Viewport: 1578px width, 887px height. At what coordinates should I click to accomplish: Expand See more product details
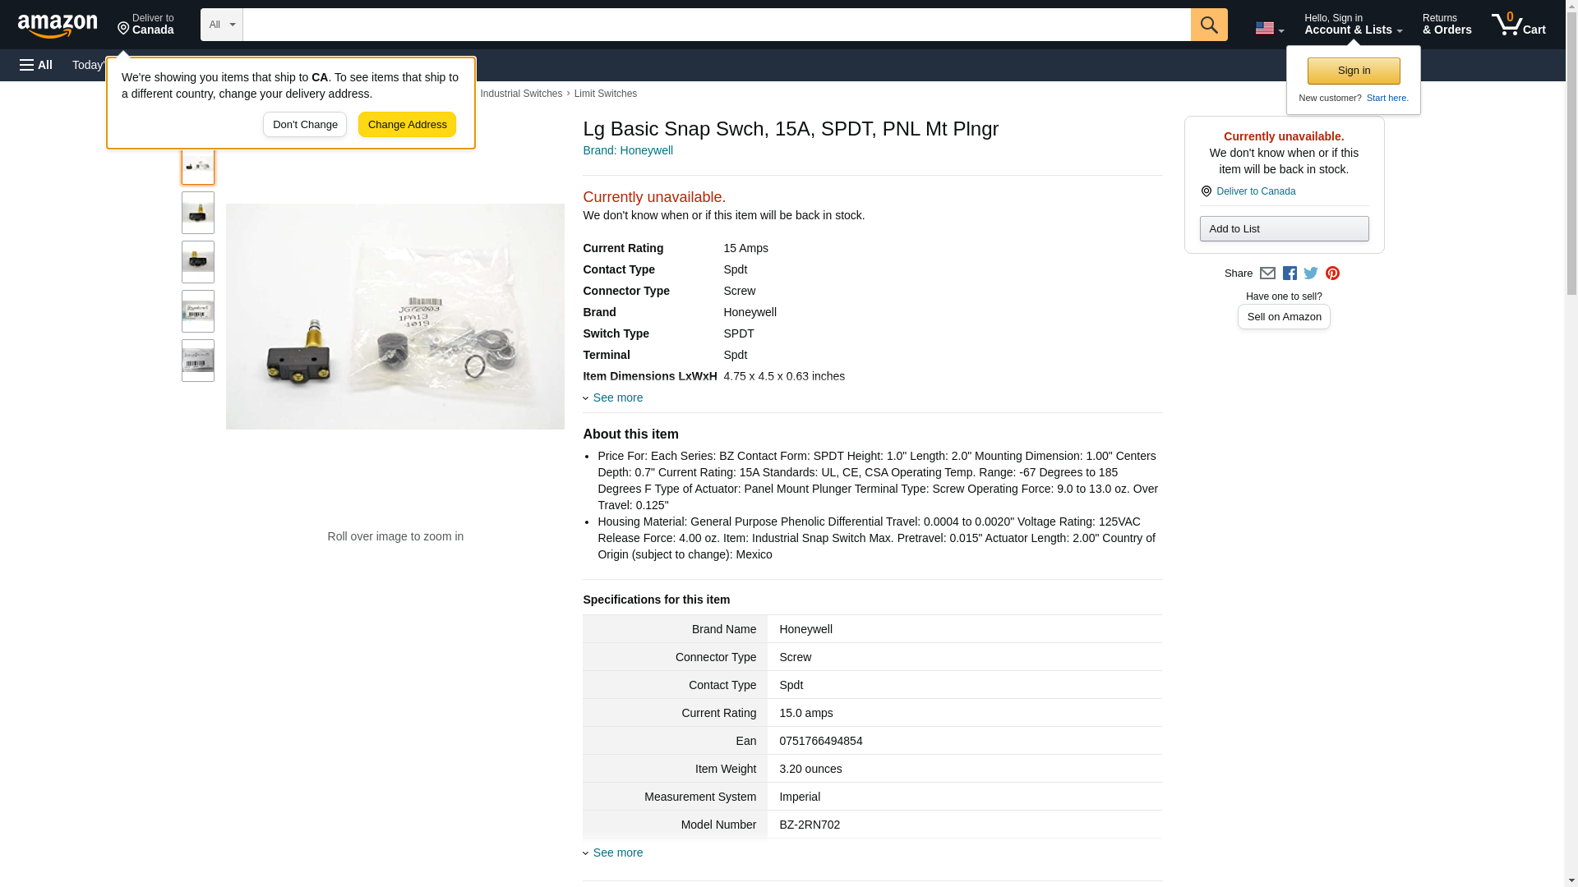click(x=617, y=398)
